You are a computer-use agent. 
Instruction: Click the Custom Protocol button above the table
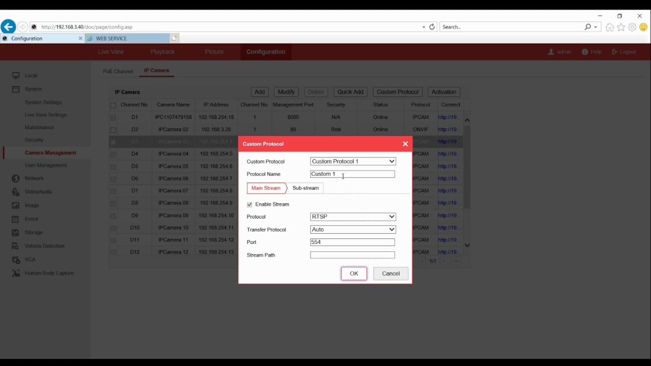point(398,92)
